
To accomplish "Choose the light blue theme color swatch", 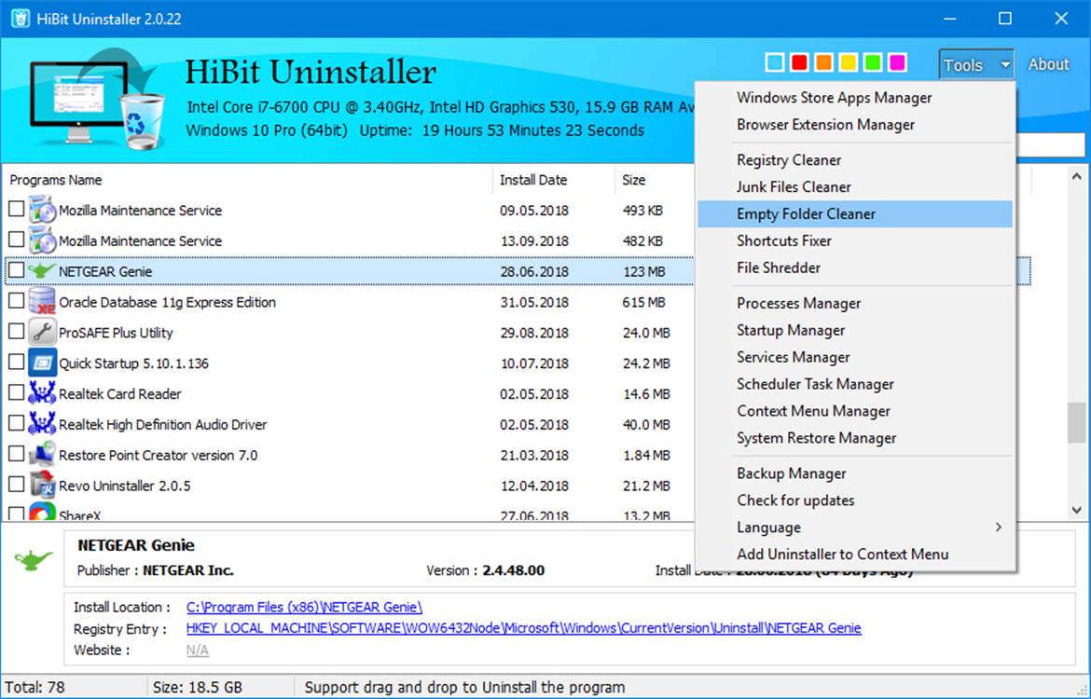I will pos(774,62).
